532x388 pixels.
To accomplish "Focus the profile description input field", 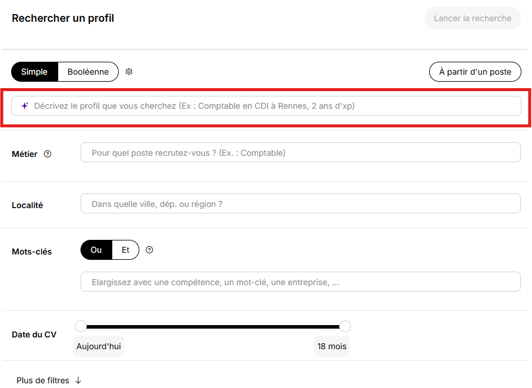I will click(x=266, y=106).
